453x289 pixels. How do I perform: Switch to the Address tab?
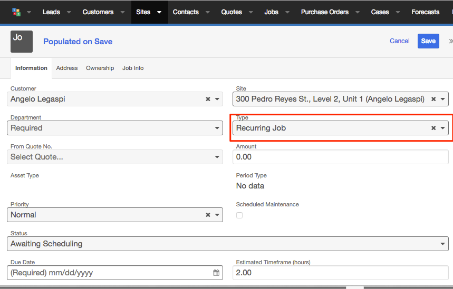(x=67, y=68)
